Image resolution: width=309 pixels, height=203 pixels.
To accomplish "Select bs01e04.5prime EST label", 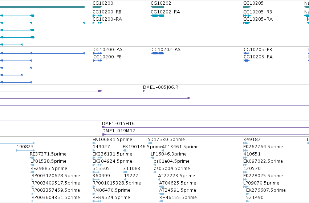I will (x=171, y=161).
